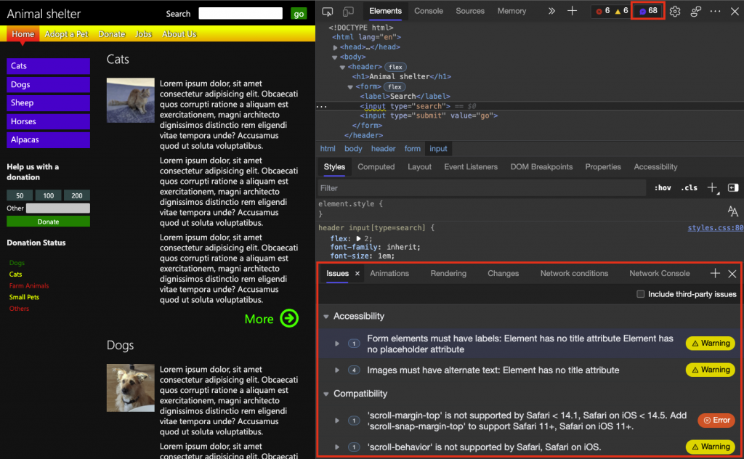This screenshot has width=744, height=459.
Task: Click the Animal shelter search box
Action: (240, 13)
